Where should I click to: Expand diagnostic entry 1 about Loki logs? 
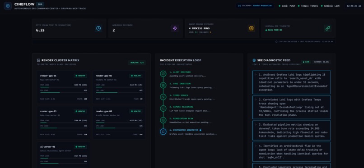[x=255, y=75]
